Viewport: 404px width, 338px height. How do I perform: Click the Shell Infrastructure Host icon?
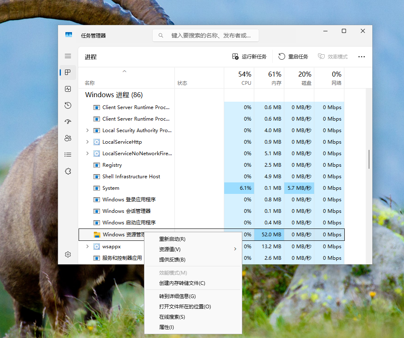pos(96,177)
